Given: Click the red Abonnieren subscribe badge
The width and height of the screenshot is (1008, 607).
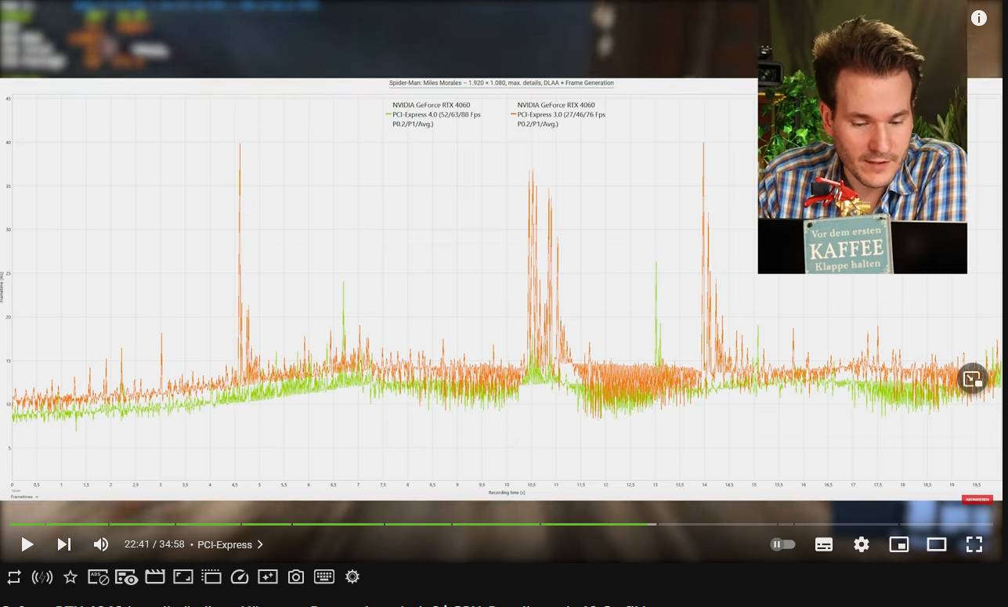Looking at the screenshot, I should coord(977,499).
